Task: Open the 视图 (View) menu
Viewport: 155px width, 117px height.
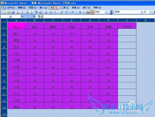Action: [33, 8]
